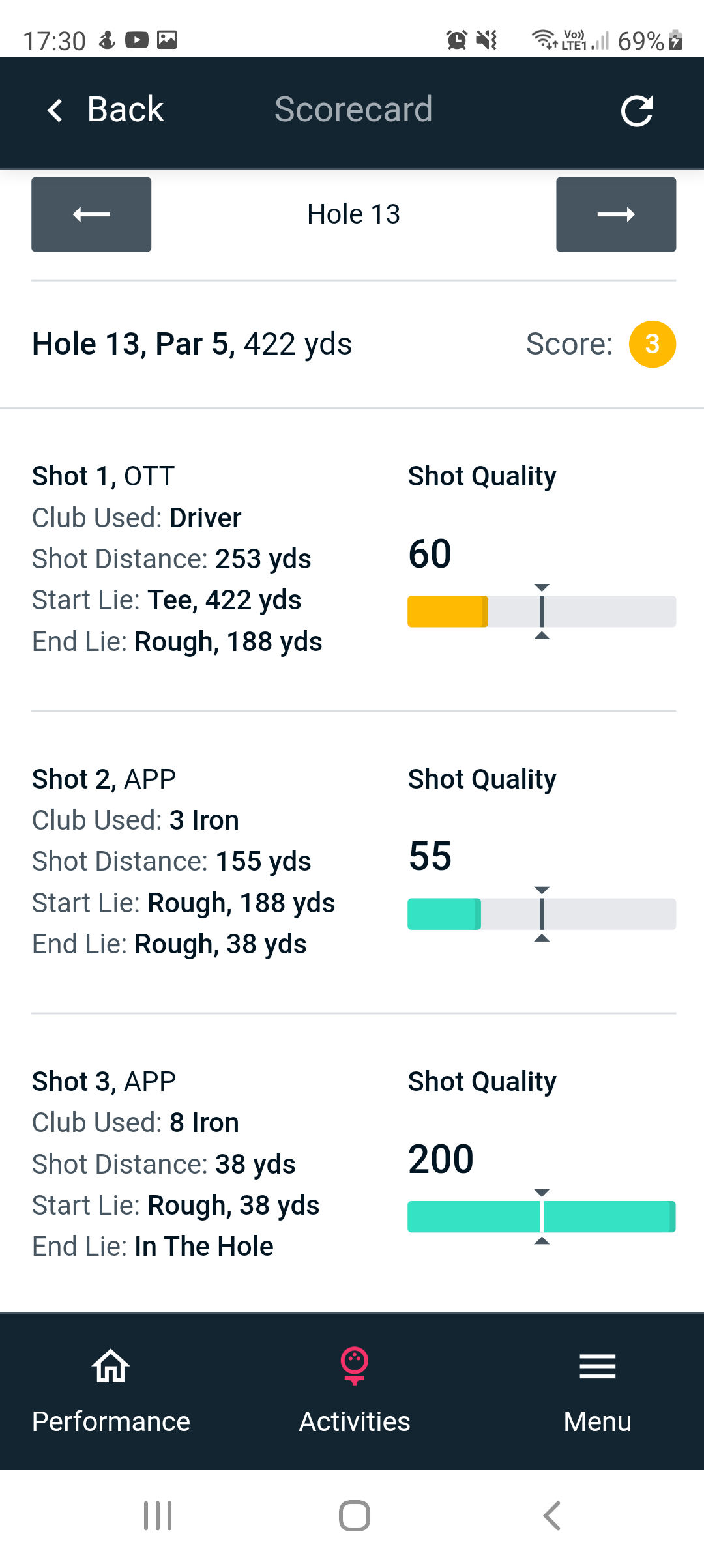Tap the alarm icon in status bar

tap(457, 40)
